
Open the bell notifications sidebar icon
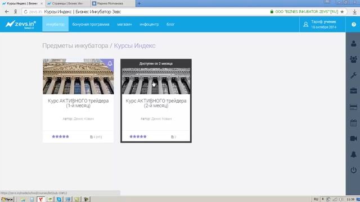pyautogui.click(x=354, y=154)
